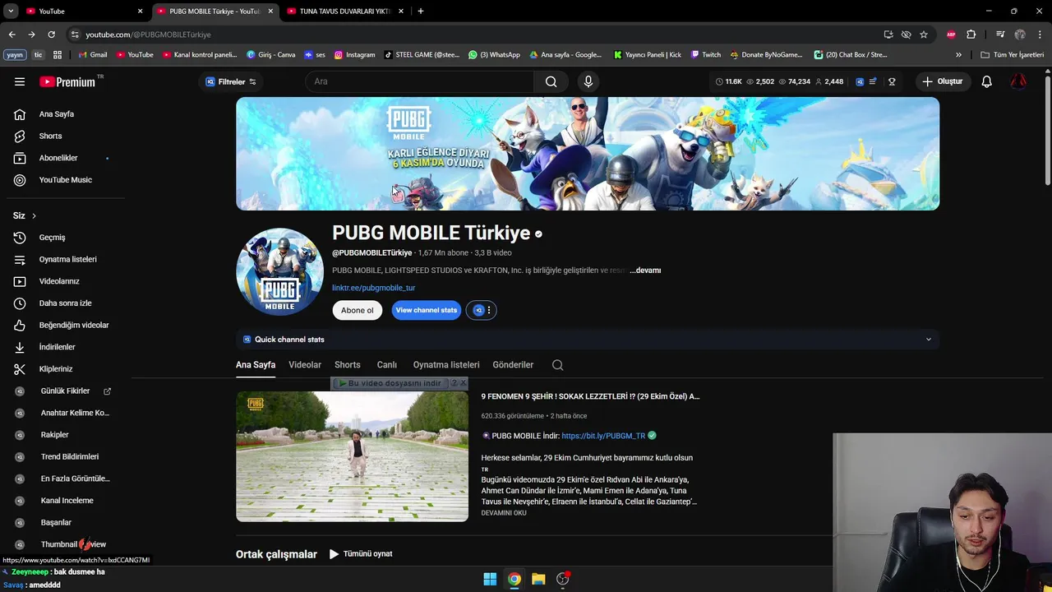Screen dimensions: 1052x592
Task: Open File Explorer from the taskbar
Action: pyautogui.click(x=538, y=579)
